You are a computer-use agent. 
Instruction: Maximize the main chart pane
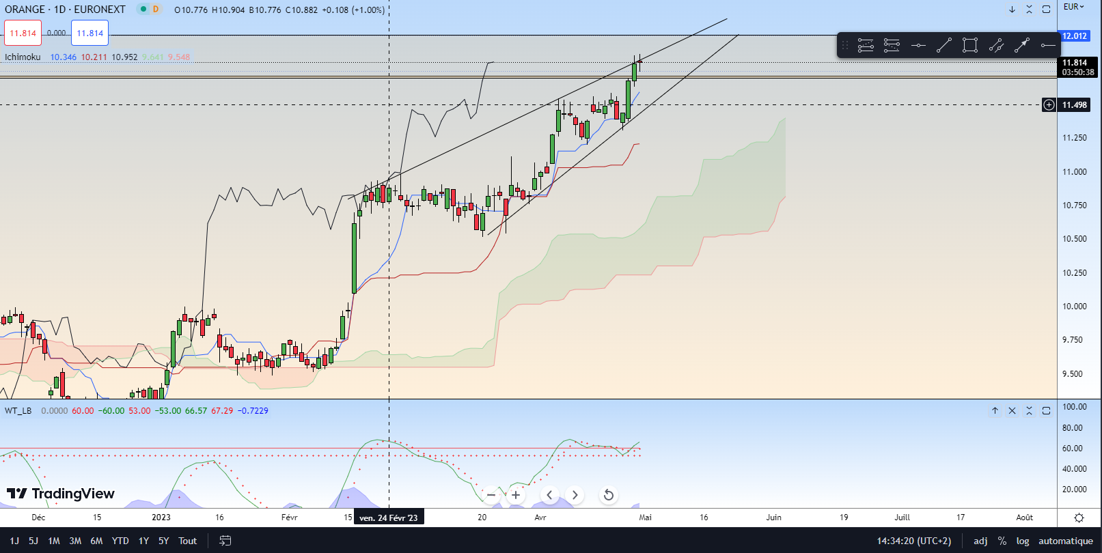pos(1046,10)
